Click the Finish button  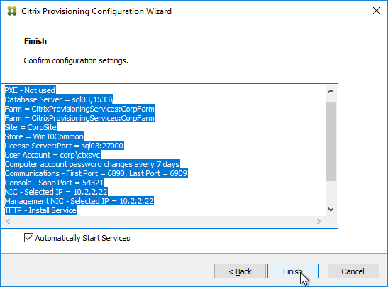[x=293, y=271]
